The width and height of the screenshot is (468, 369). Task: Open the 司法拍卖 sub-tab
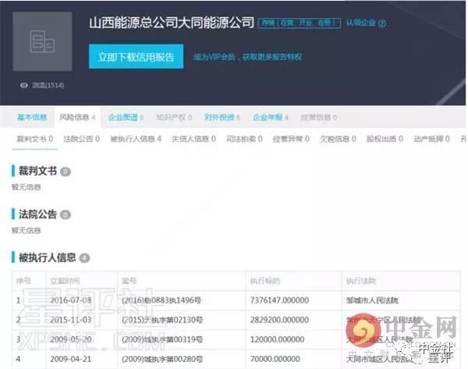(x=244, y=139)
